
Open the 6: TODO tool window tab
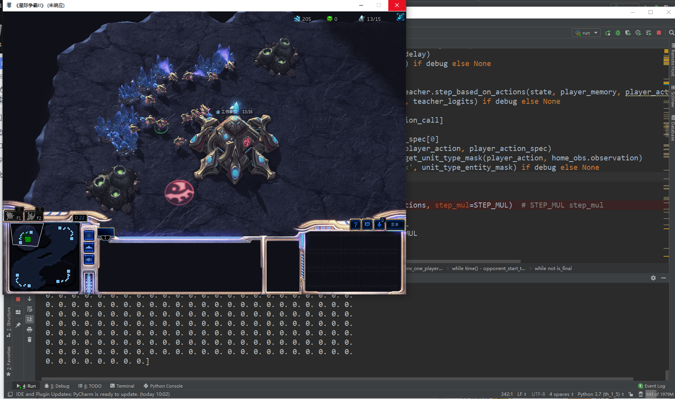click(90, 386)
